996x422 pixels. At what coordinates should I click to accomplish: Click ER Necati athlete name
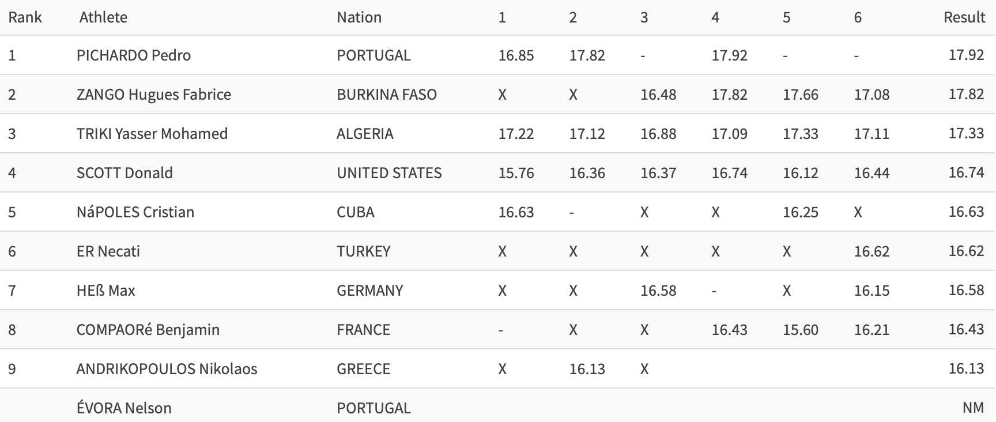108,251
